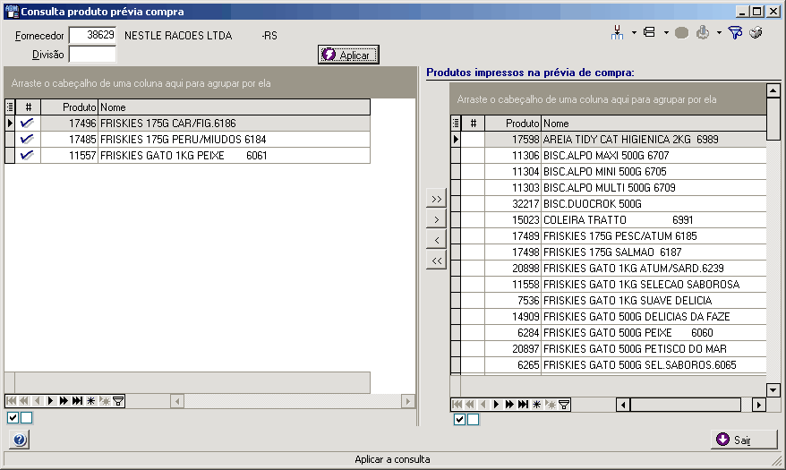The image size is (786, 470).
Task: Sort left grid by Produto column header
Action: tap(69, 107)
